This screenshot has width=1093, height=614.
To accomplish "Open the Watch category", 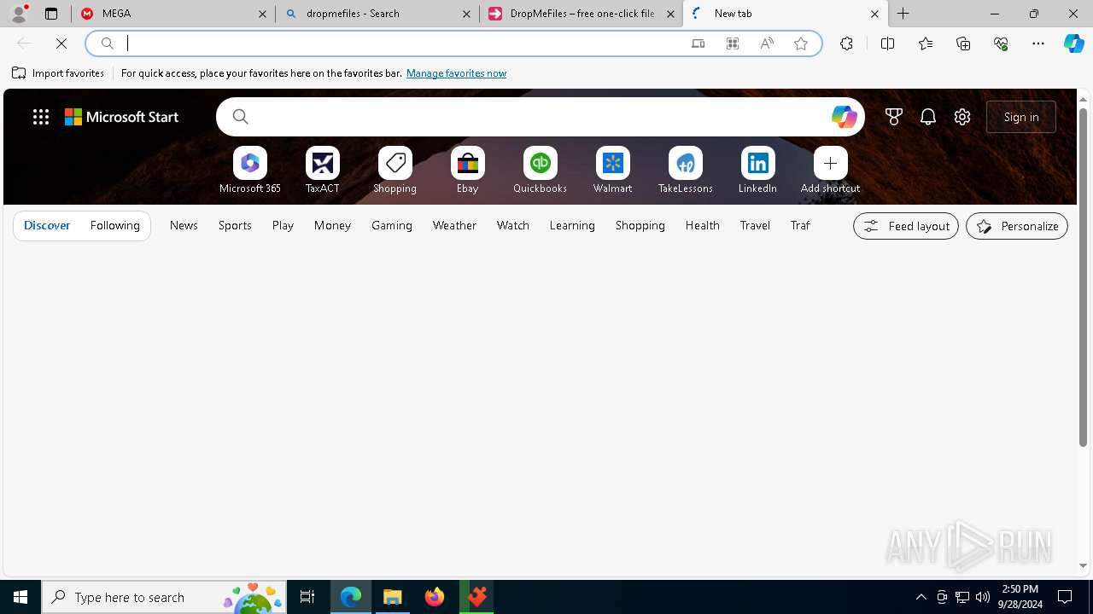I will [x=513, y=226].
